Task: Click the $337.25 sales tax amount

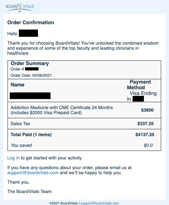Action: [x=145, y=124]
